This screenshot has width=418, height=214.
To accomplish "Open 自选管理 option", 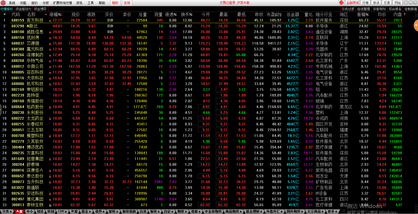I will (x=364, y=9).
